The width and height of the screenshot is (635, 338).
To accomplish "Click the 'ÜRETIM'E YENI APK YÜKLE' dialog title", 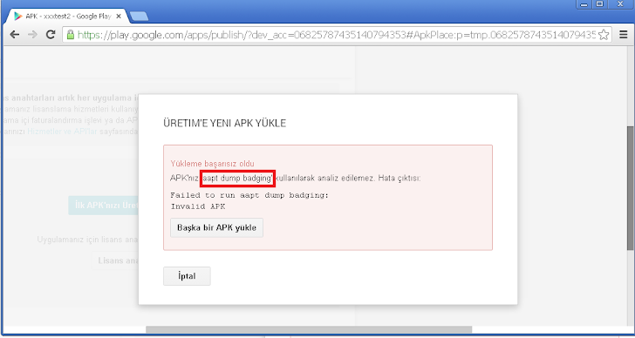I will 224,124.
